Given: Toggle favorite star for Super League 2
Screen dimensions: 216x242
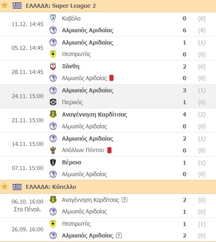Looking at the screenshot, I should pos(4,5).
